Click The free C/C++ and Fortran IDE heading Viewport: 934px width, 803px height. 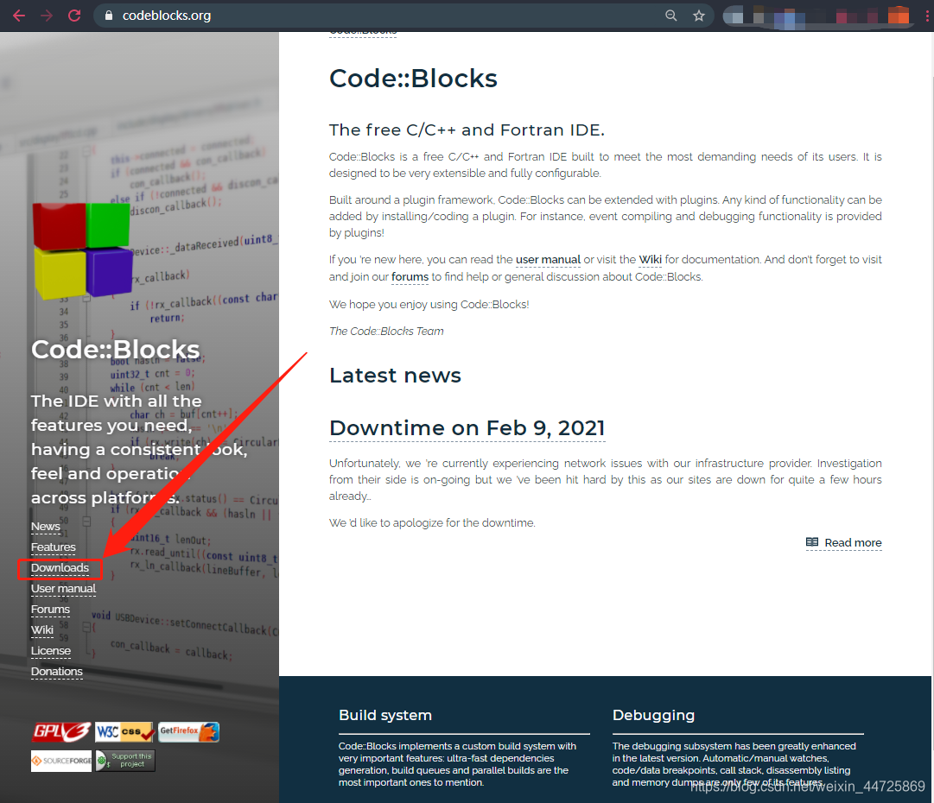[467, 130]
